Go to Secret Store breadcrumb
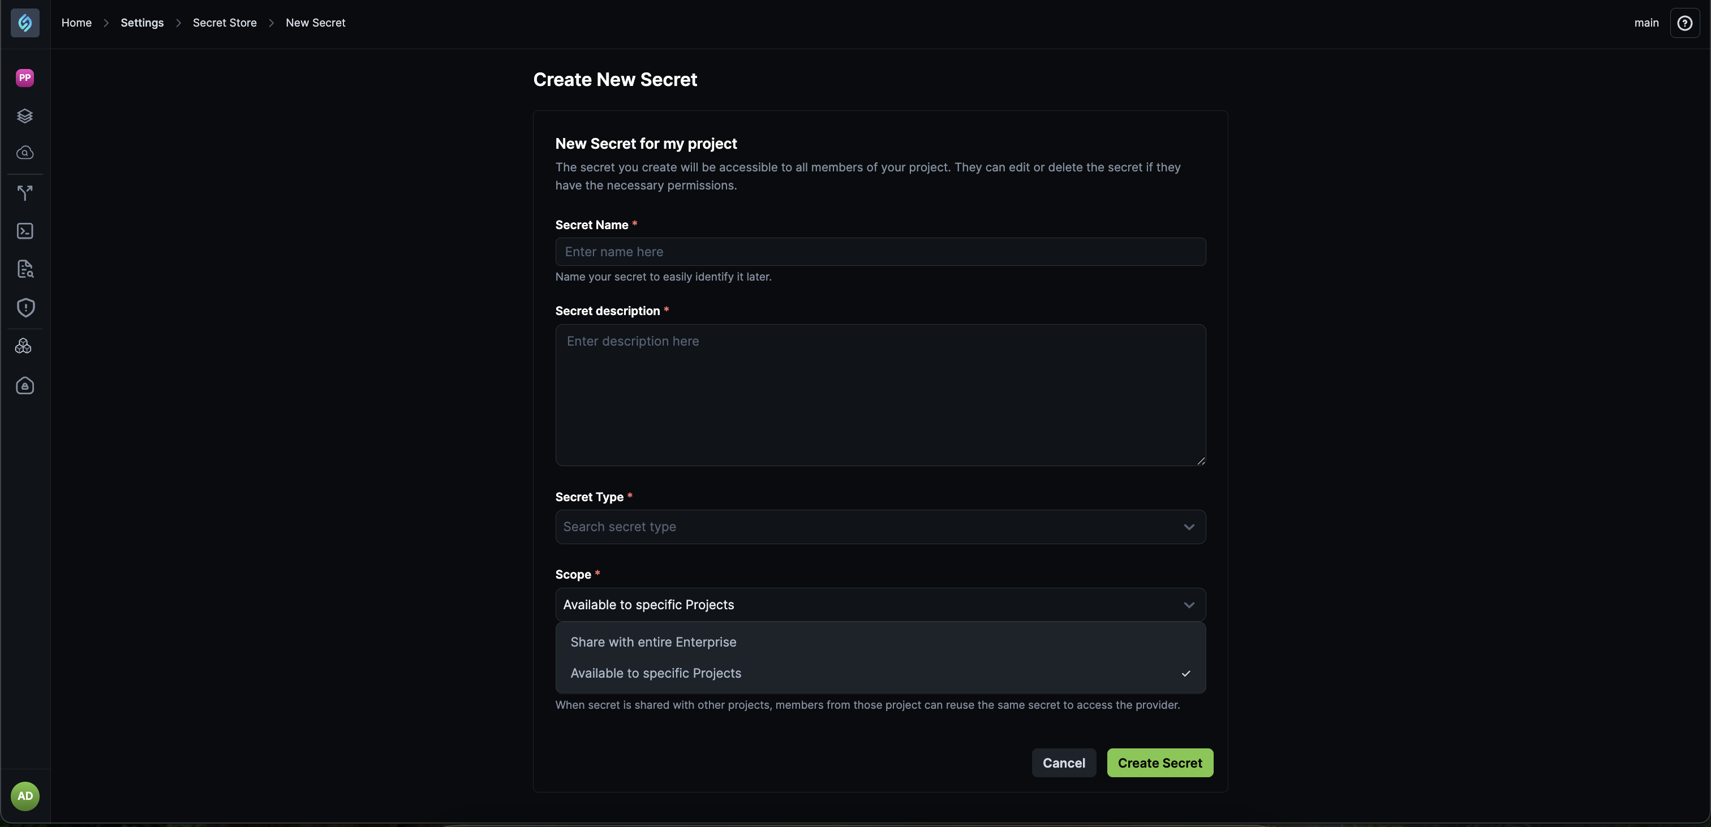This screenshot has width=1711, height=827. pyautogui.click(x=225, y=23)
